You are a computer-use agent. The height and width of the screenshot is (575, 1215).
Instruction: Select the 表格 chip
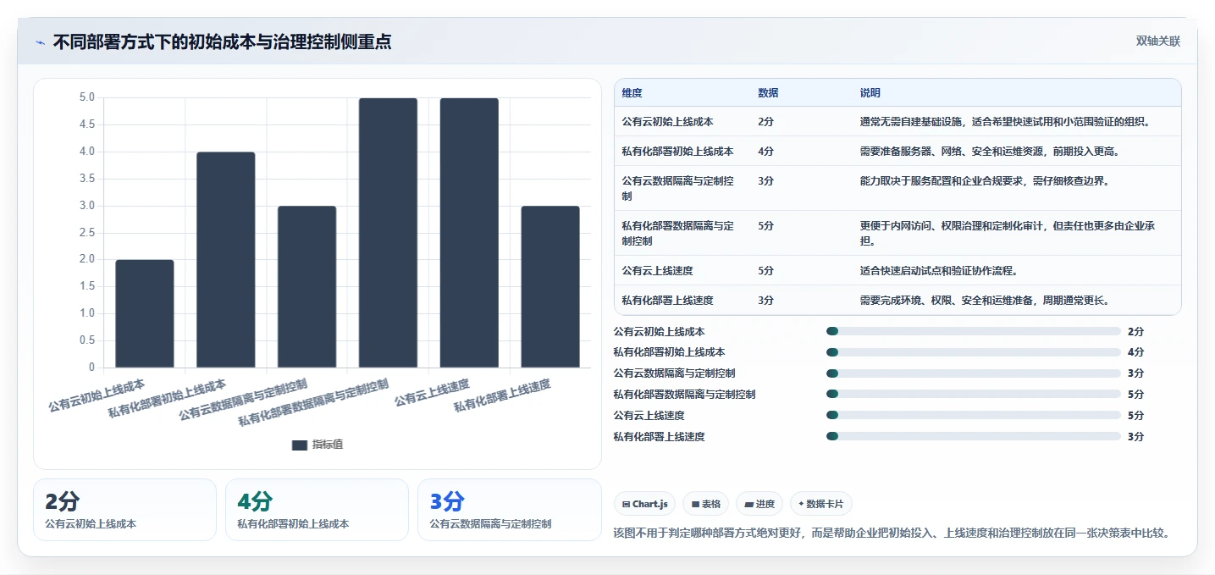point(705,504)
